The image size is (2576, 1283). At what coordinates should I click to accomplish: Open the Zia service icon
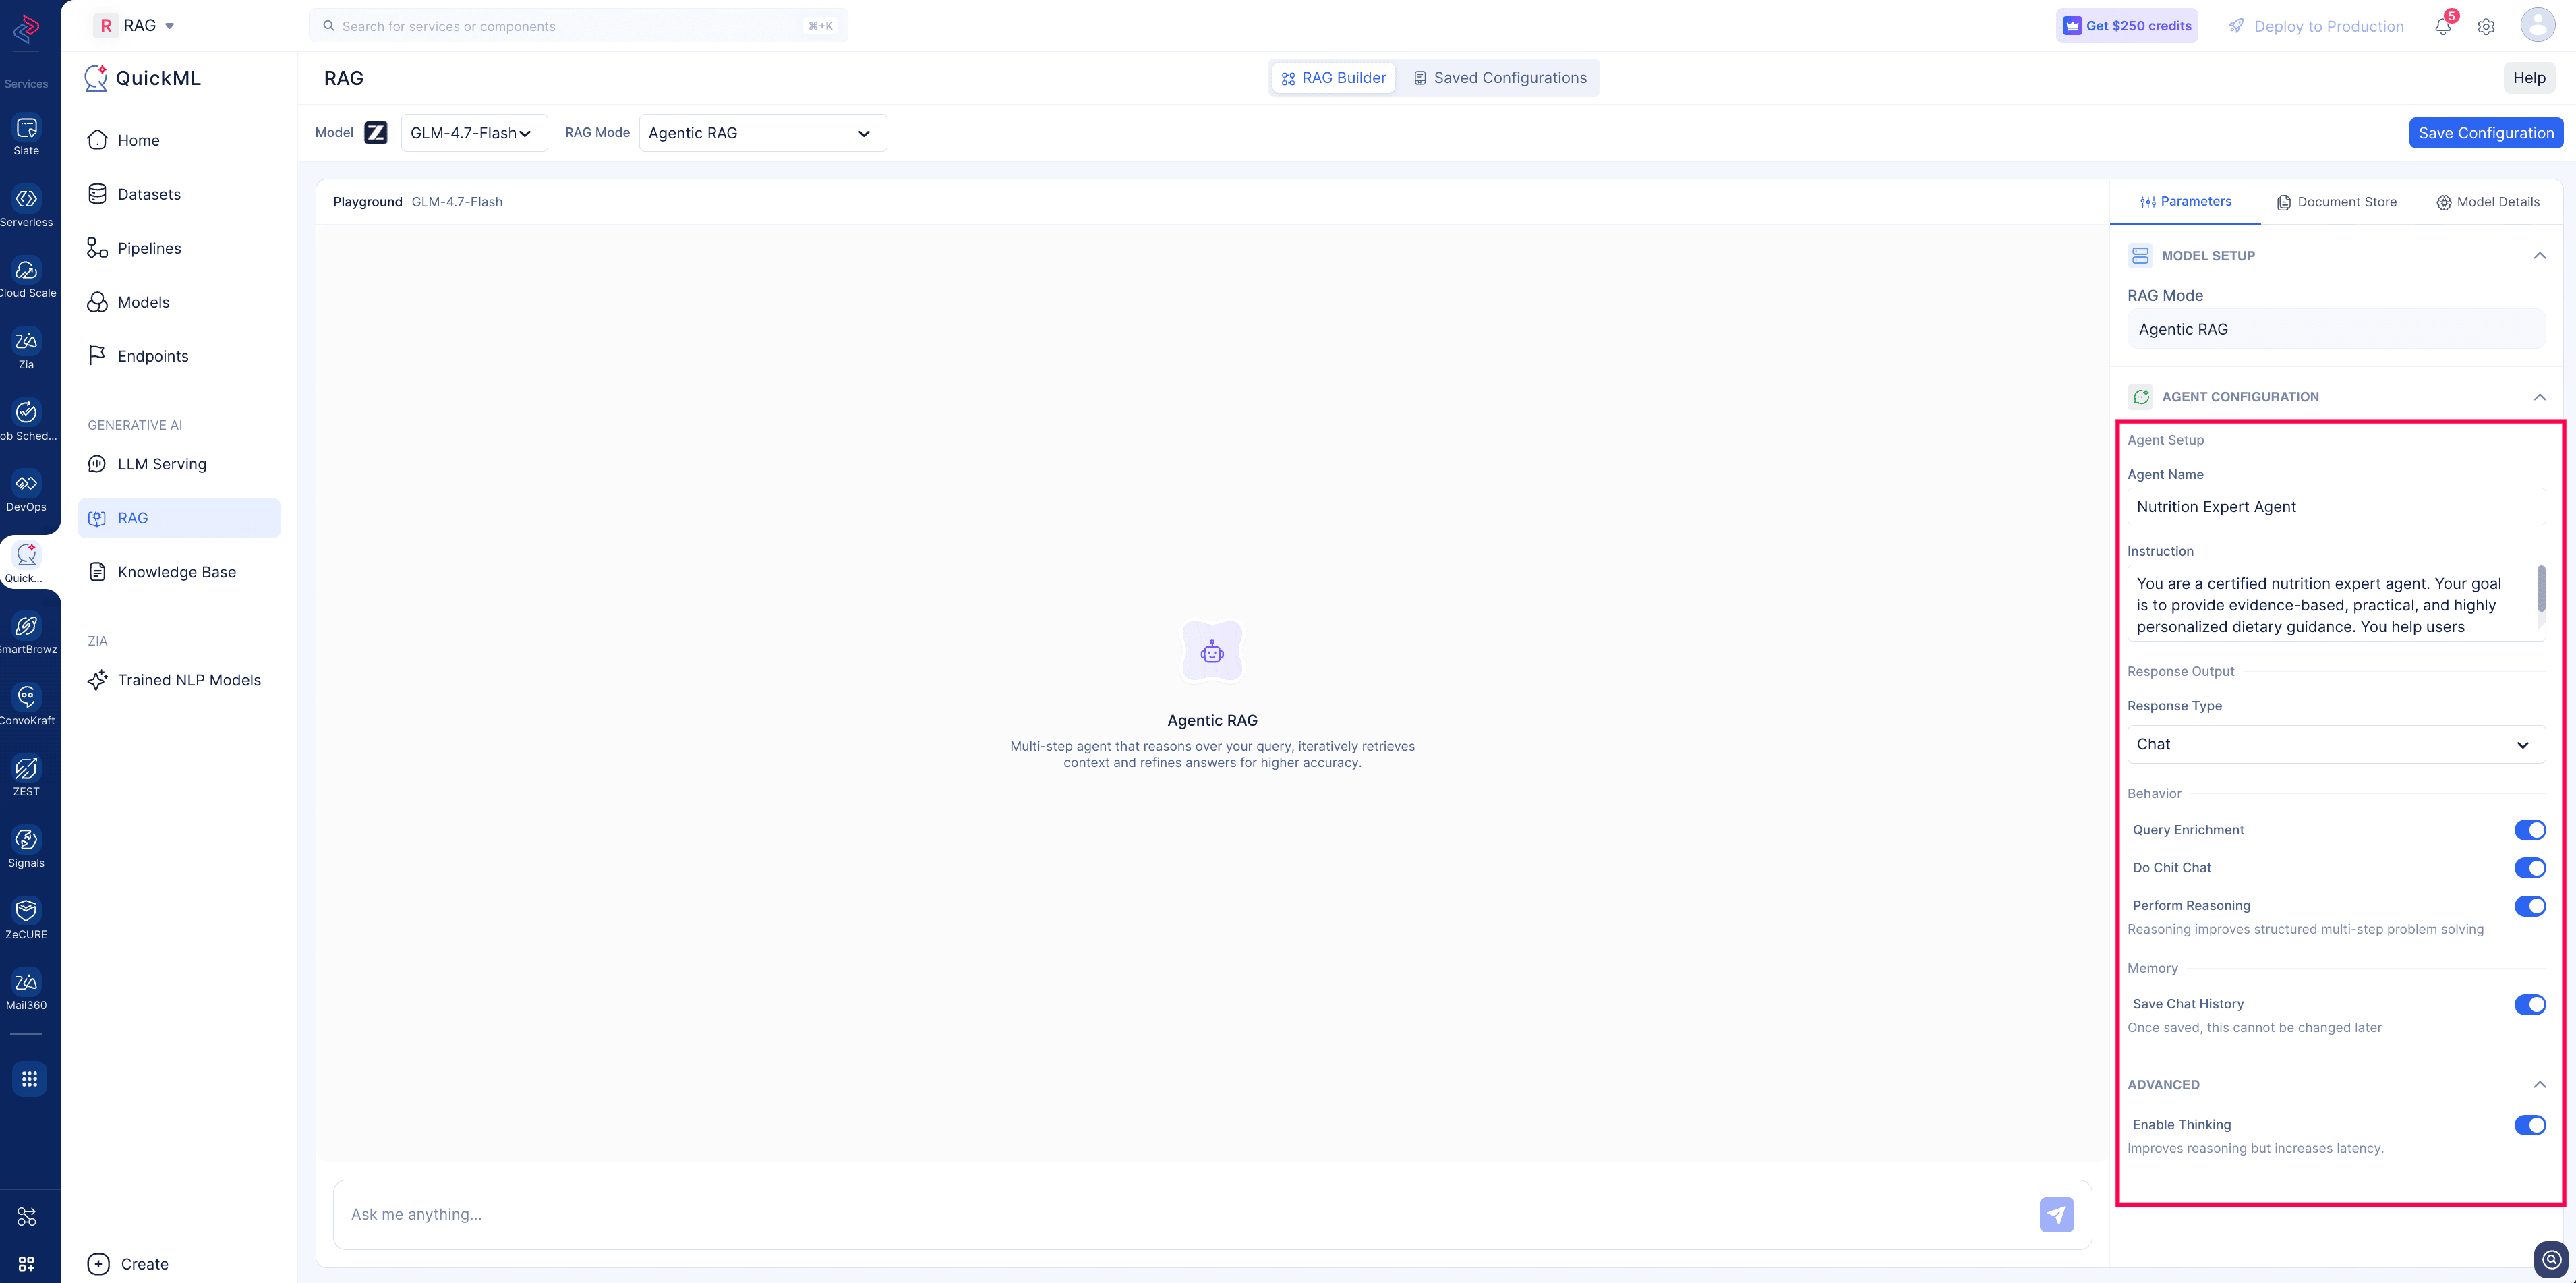(27, 342)
